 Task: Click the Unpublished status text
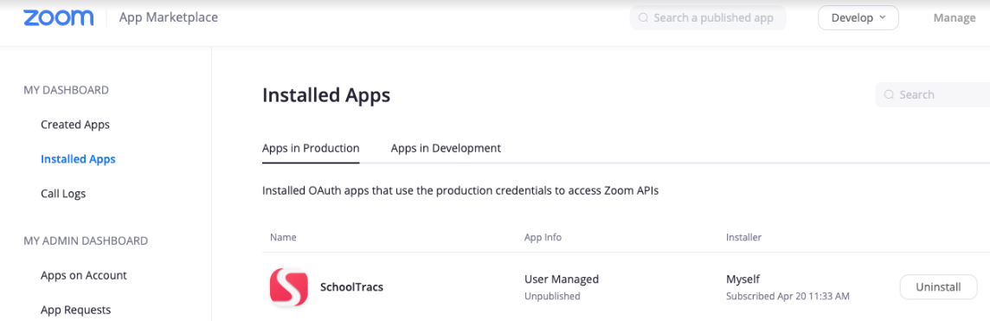(552, 296)
